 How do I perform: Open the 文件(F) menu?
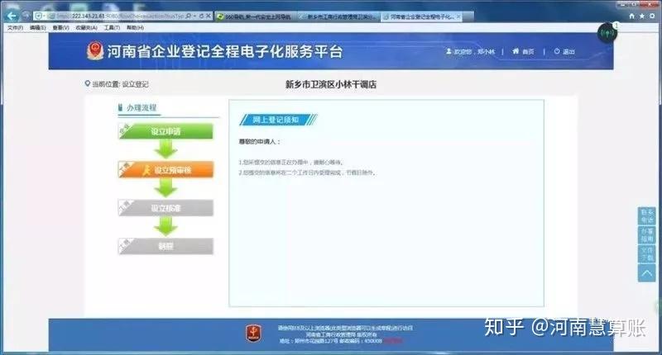15,27
